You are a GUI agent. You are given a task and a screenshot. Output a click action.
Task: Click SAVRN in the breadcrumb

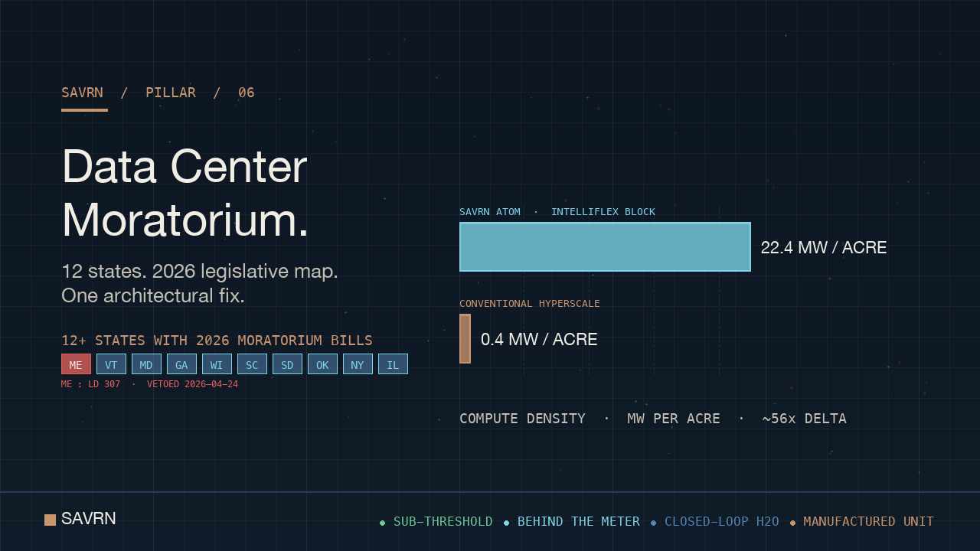pyautogui.click(x=82, y=93)
